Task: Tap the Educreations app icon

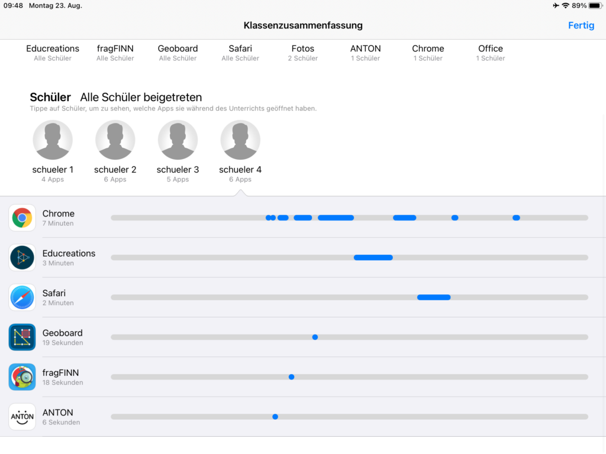Action: (22, 258)
